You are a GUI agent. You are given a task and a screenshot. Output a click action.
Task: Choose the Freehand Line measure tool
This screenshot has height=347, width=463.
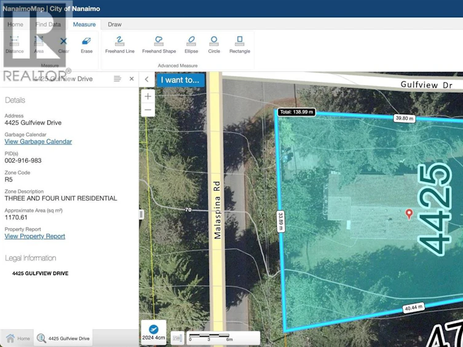(x=119, y=45)
